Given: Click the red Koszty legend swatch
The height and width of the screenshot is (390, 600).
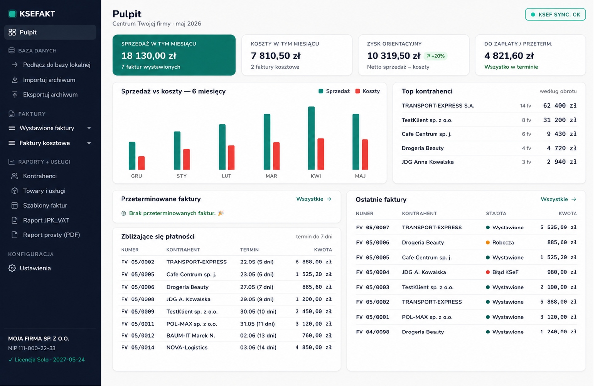Looking at the screenshot, I should pyautogui.click(x=357, y=91).
